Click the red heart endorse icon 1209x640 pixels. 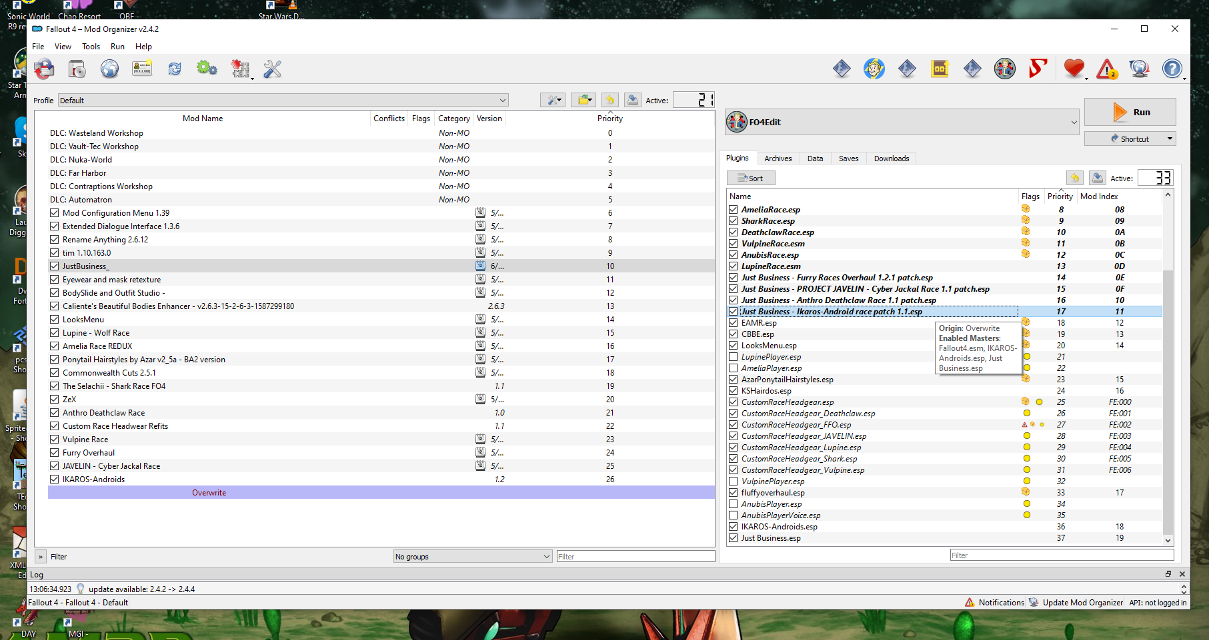[1074, 69]
